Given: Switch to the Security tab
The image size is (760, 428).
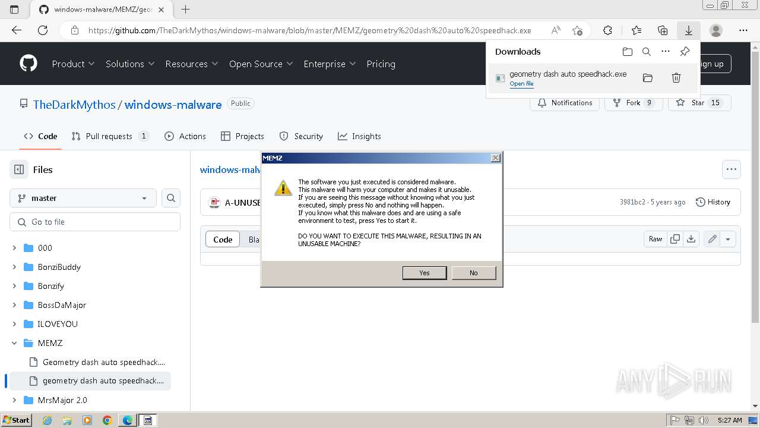Looking at the screenshot, I should point(301,136).
